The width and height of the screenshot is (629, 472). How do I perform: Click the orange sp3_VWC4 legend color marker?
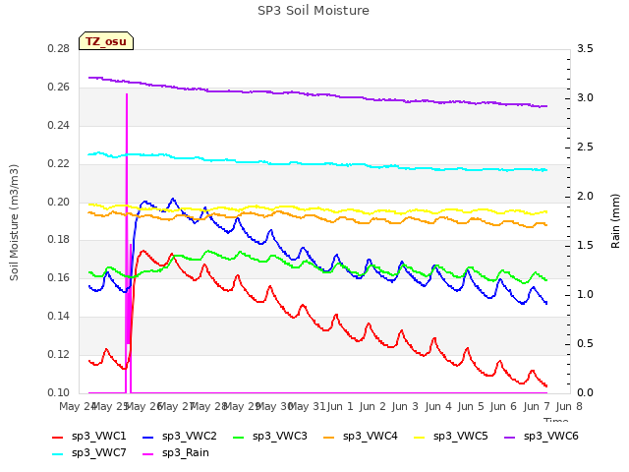point(329,437)
